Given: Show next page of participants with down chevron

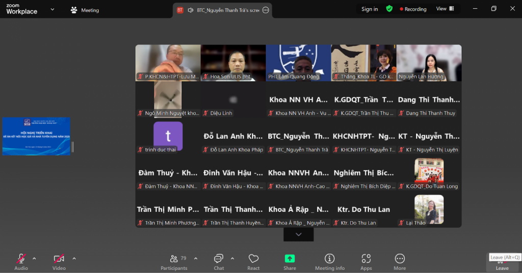Looking at the screenshot, I should click(x=299, y=234).
